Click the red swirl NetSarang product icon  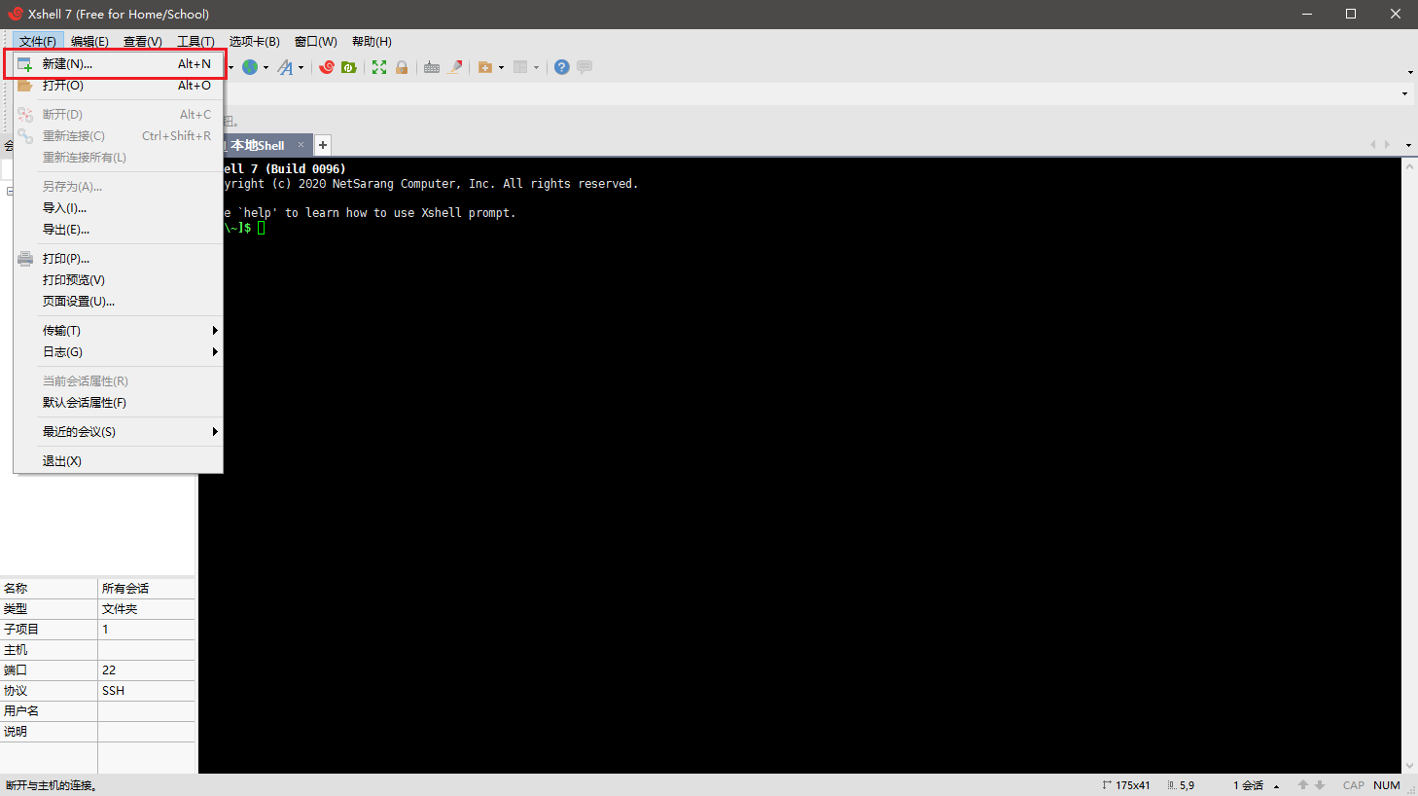pyautogui.click(x=326, y=66)
